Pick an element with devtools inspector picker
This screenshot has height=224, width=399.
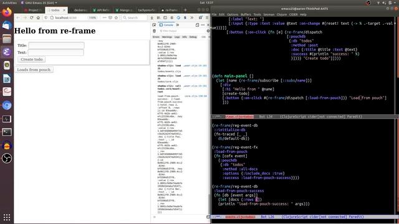coord(154,25)
